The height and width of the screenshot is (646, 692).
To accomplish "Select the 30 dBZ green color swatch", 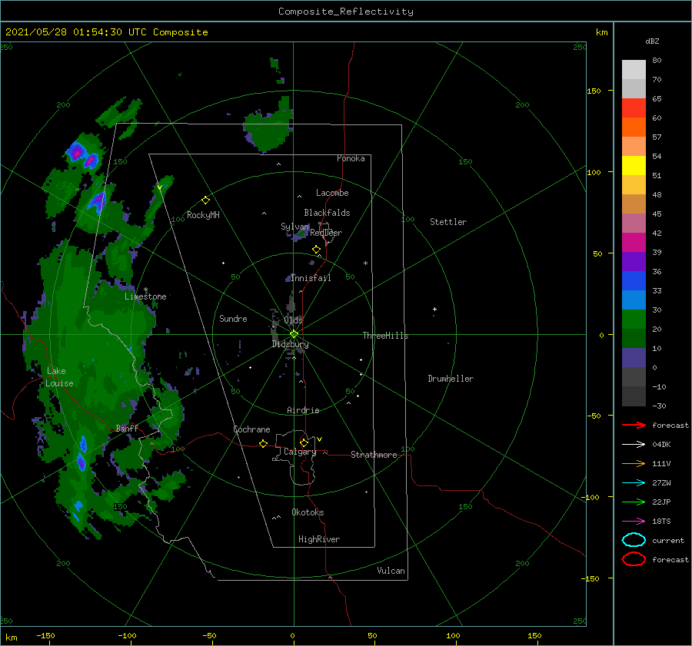I will point(634,320).
